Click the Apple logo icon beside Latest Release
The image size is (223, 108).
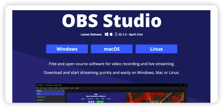coord(111,34)
